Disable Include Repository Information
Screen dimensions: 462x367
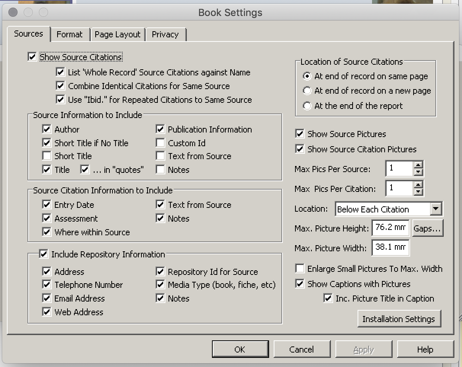point(43,254)
